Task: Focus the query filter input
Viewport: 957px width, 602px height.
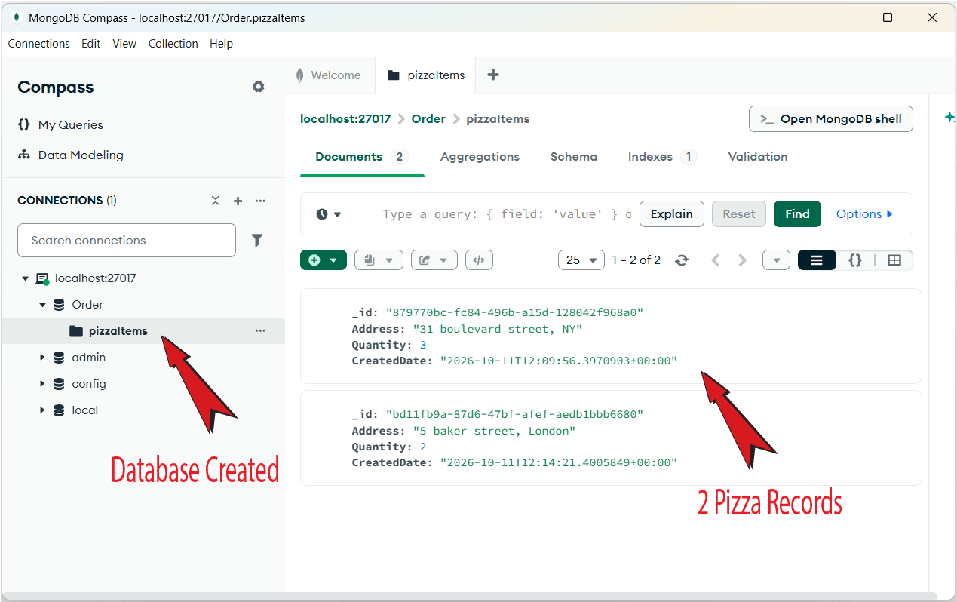Action: pyautogui.click(x=507, y=214)
